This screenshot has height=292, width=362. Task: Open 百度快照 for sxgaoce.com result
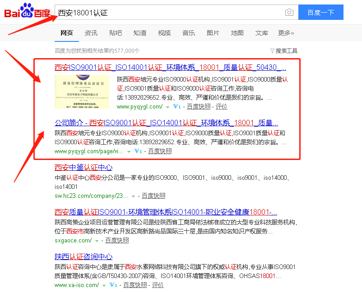117,240
